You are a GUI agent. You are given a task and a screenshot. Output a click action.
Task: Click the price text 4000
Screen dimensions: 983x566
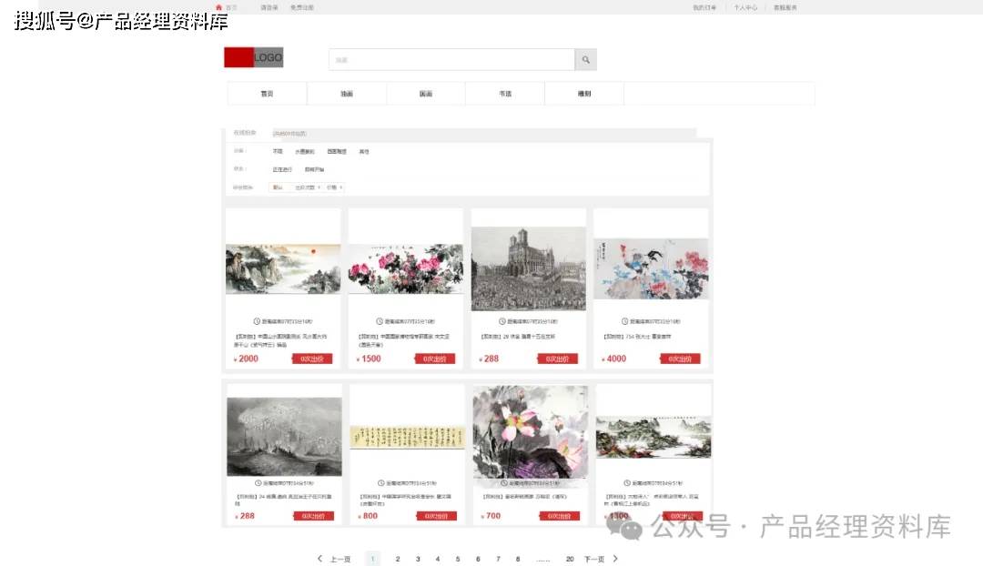click(x=616, y=359)
